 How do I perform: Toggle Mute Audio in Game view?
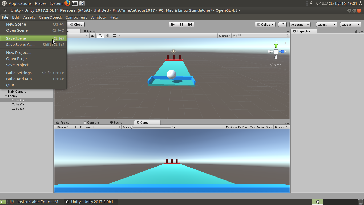coord(257,127)
